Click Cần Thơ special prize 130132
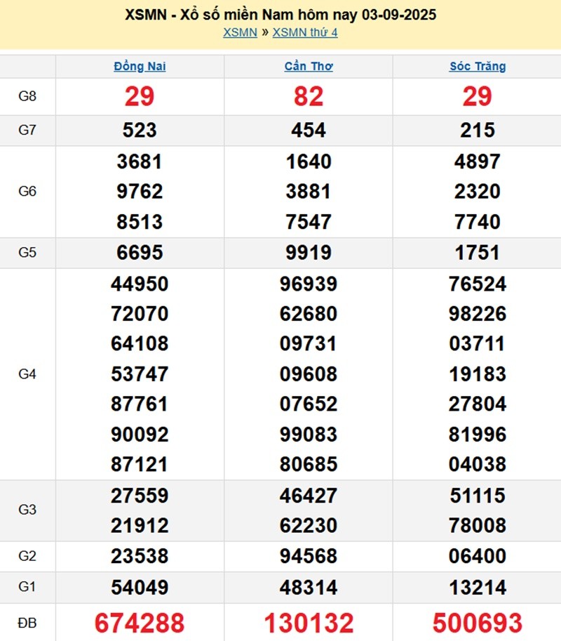This screenshot has width=561, height=641. [309, 623]
